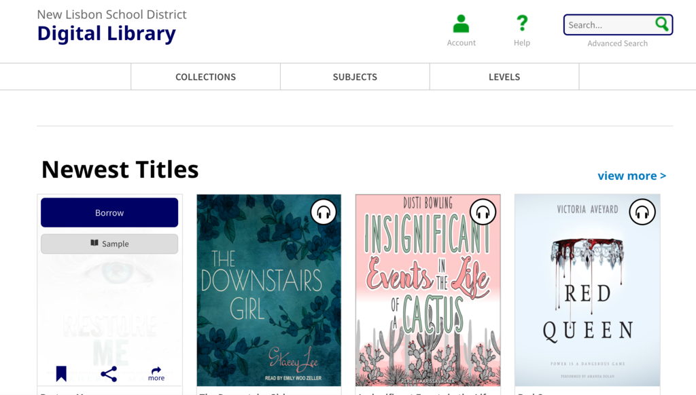Bookmark the Restore Me title
Viewport: 696px width, 395px height.
(x=61, y=373)
